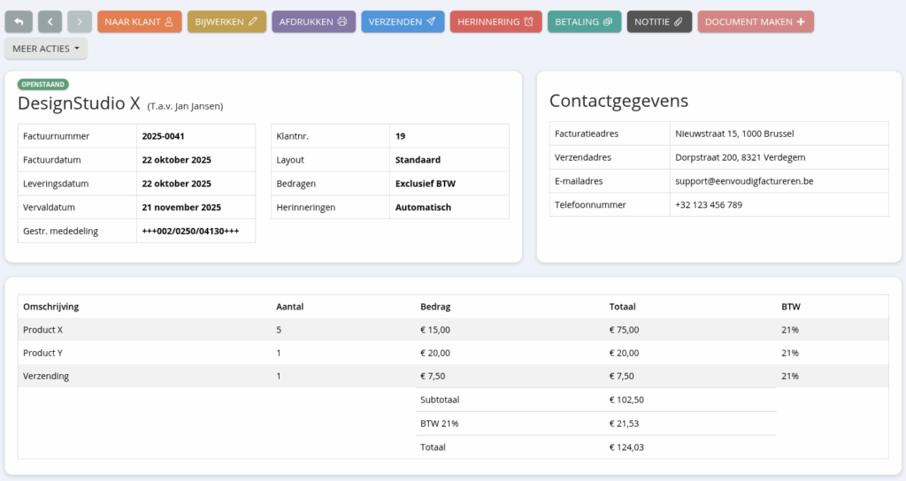Open Naar Klant customer page
Image resolution: width=906 pixels, height=481 pixels.
click(x=139, y=21)
